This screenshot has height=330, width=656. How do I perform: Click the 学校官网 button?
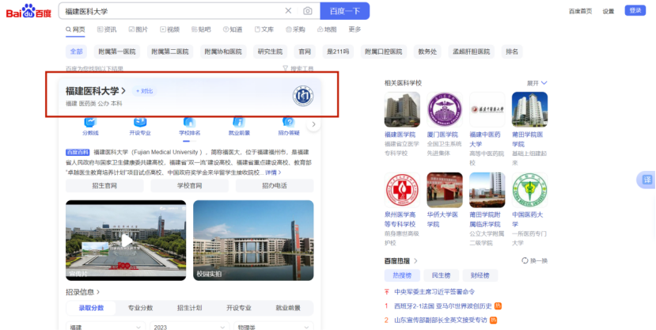pyautogui.click(x=190, y=186)
